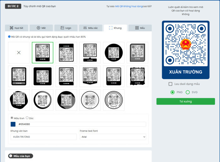This screenshot has width=220, height=162.
Task: Go to the Họa tiết tab
Action: click(x=17, y=28)
